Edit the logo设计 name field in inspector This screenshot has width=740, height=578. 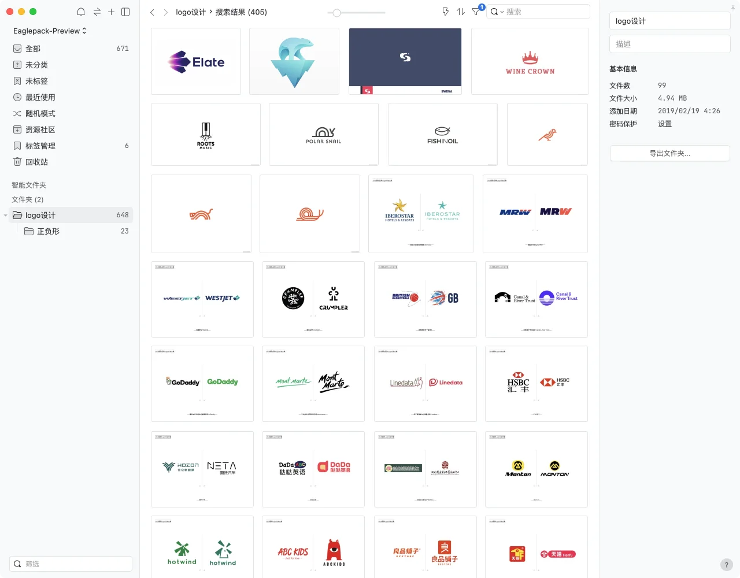click(x=669, y=21)
